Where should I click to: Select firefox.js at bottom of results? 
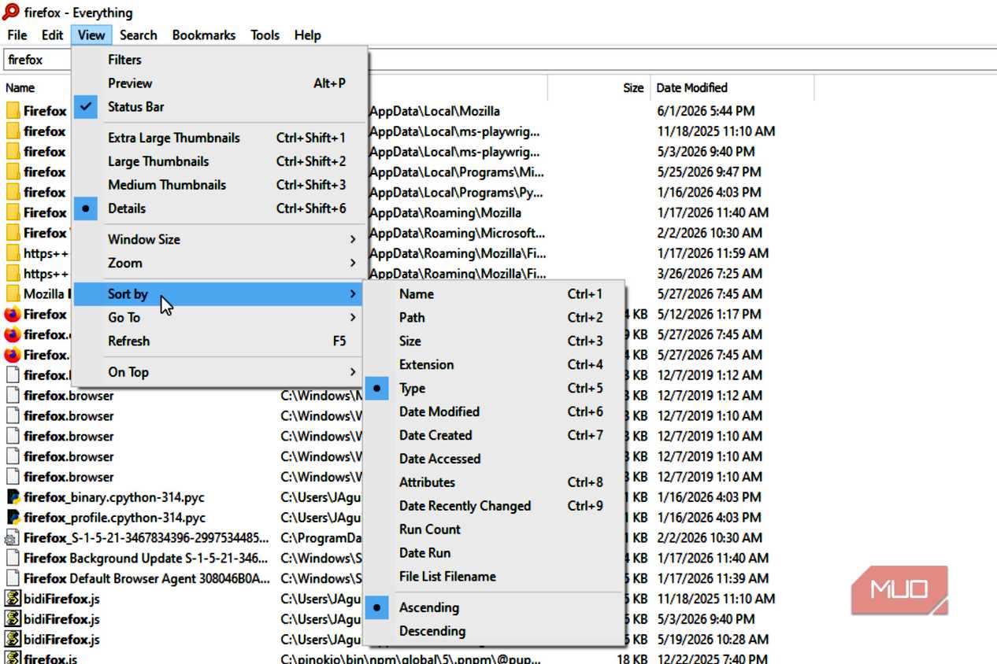pyautogui.click(x=50, y=658)
